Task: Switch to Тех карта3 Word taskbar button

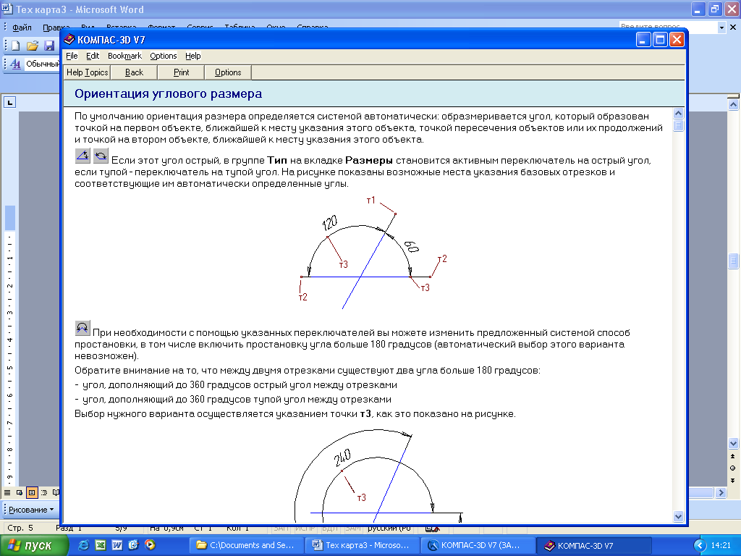Action: coord(362,545)
